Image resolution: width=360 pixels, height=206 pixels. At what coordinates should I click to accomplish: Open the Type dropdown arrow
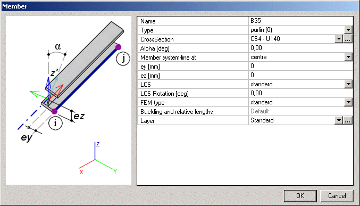pos(348,30)
